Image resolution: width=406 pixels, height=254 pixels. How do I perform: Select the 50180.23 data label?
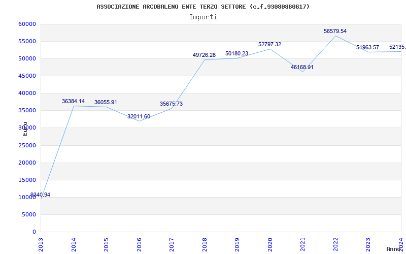point(236,54)
